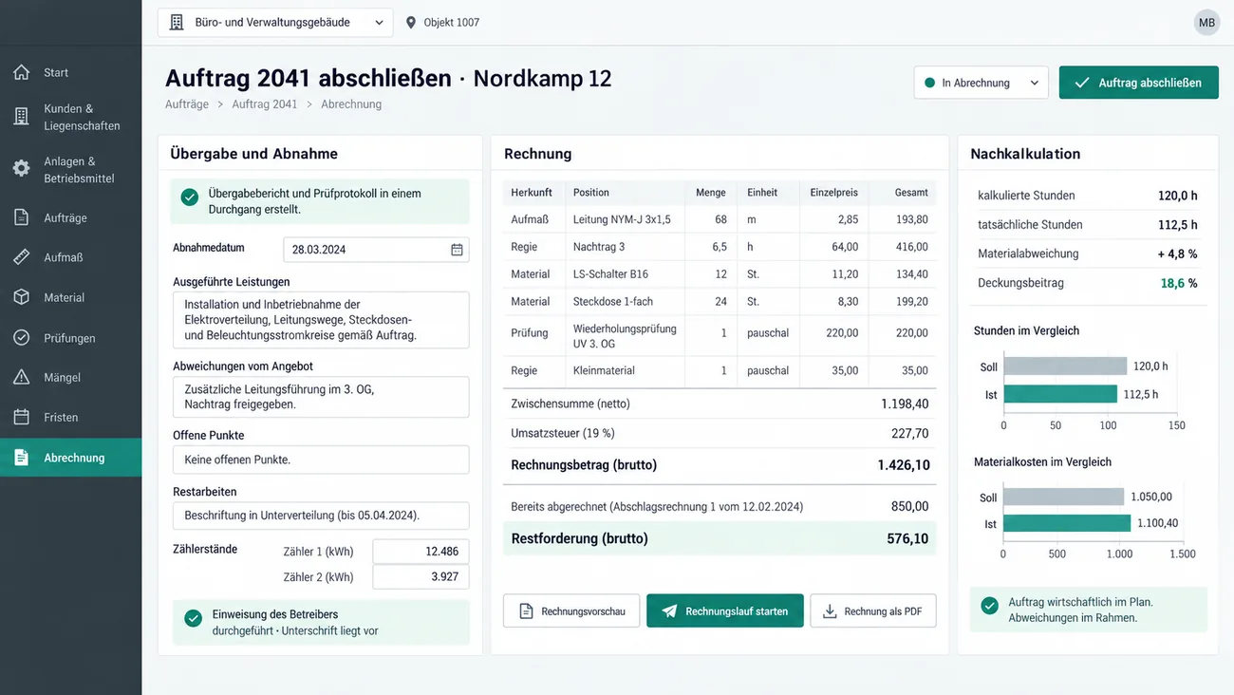Image resolution: width=1234 pixels, height=695 pixels.
Task: Open the Büro- und Verwaltungsgebäude dropdown
Action: tap(275, 23)
